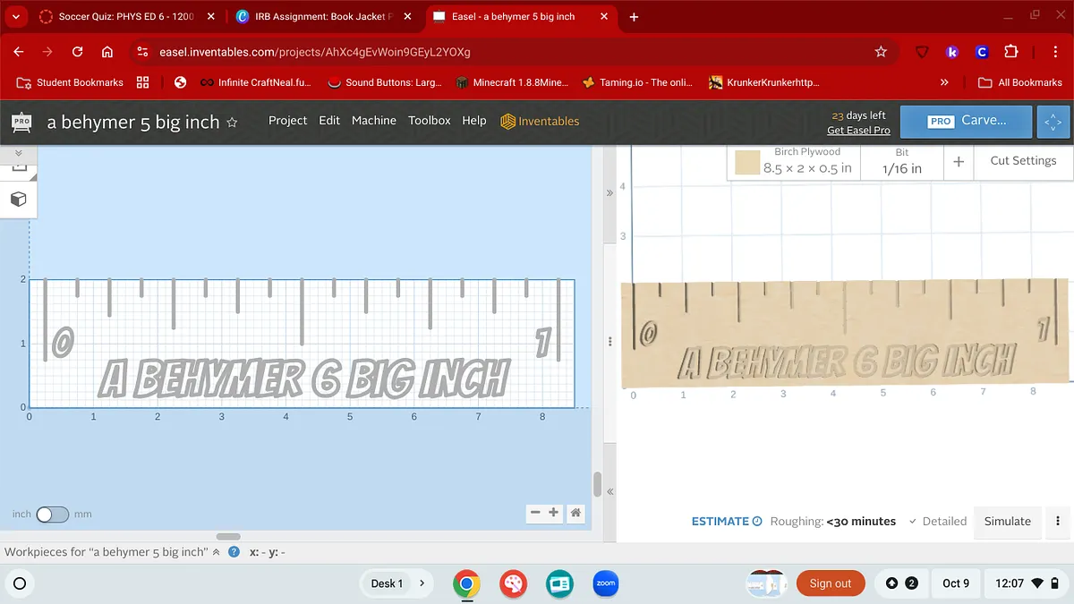Click the blue machine jog control icon
This screenshot has width=1074, height=604.
[1053, 121]
